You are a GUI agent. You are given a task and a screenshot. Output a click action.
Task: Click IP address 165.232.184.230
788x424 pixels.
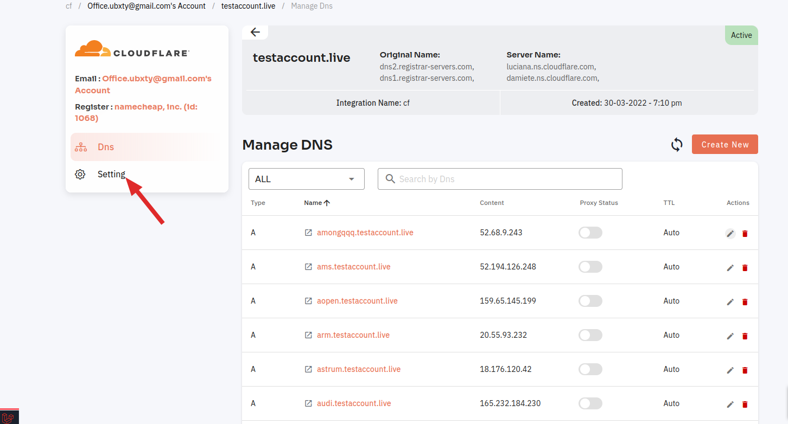pyautogui.click(x=510, y=403)
